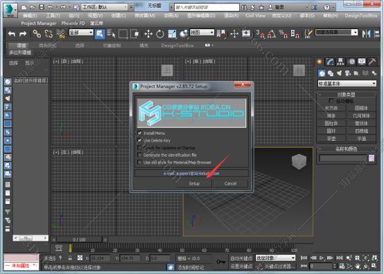Choose Rectangular Selection Region tool
The height and width of the screenshot is (274, 384).
[x=123, y=33]
